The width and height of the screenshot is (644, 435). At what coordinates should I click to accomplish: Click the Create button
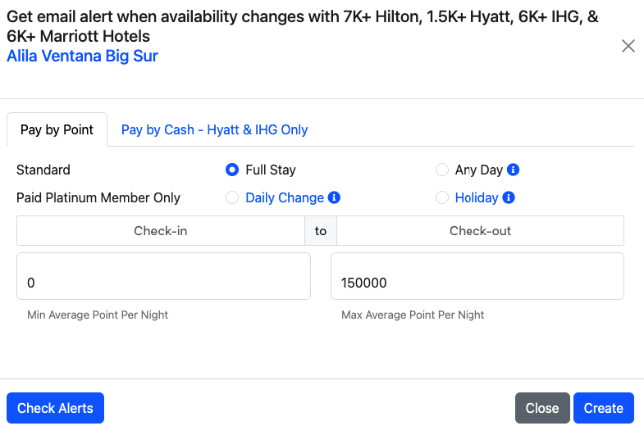tap(603, 408)
